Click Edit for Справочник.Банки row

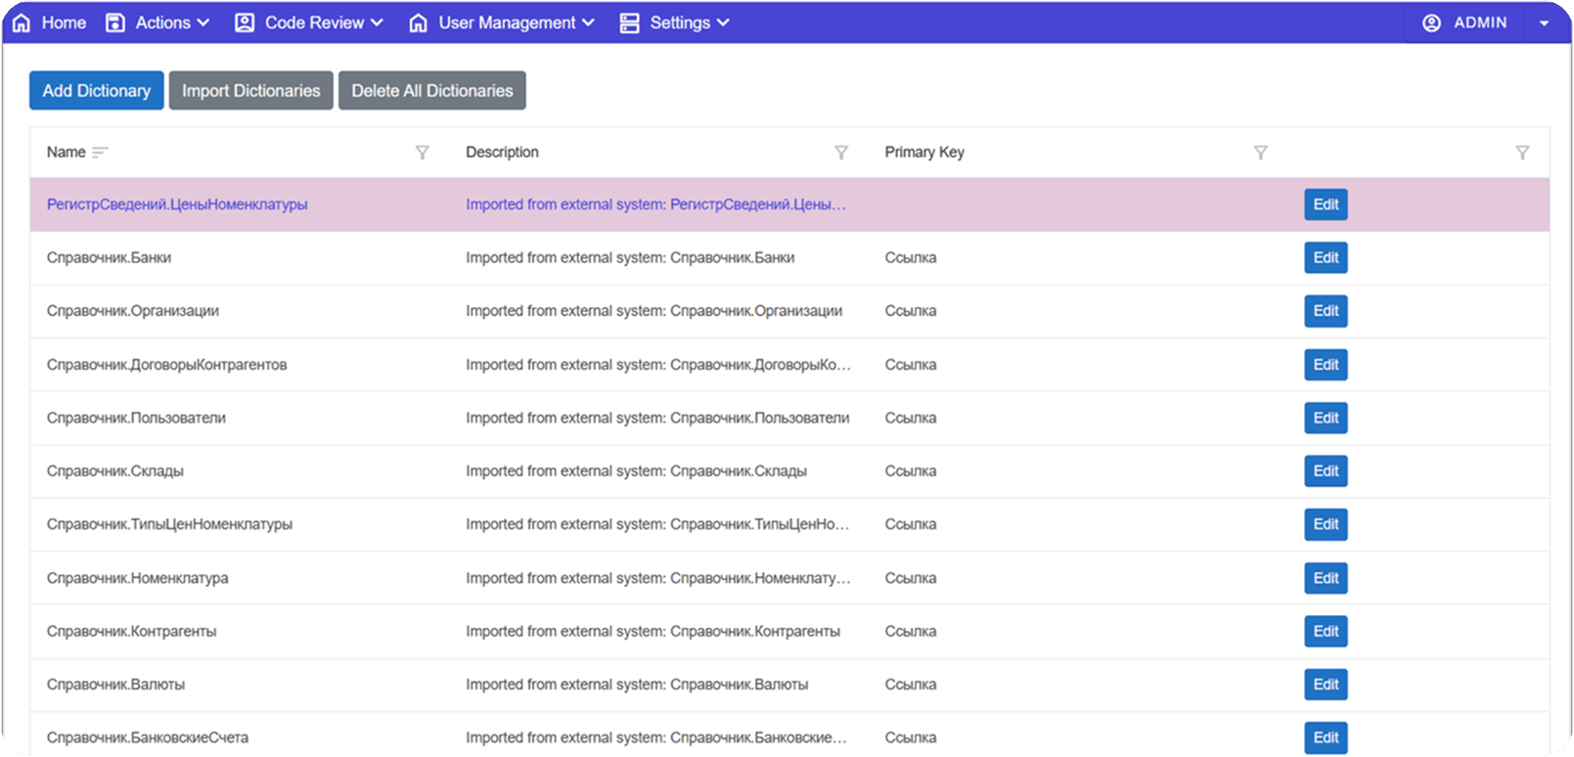1326,257
